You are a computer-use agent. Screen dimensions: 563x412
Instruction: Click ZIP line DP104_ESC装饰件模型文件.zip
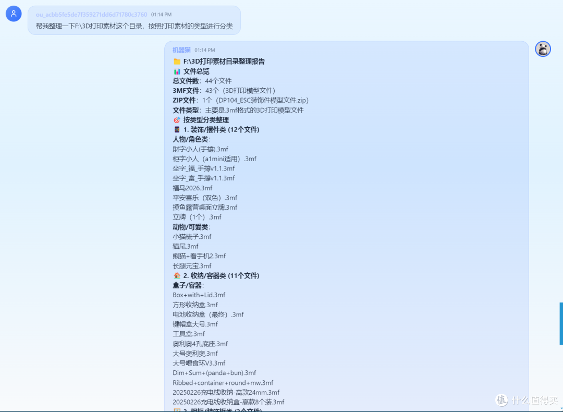tap(240, 100)
